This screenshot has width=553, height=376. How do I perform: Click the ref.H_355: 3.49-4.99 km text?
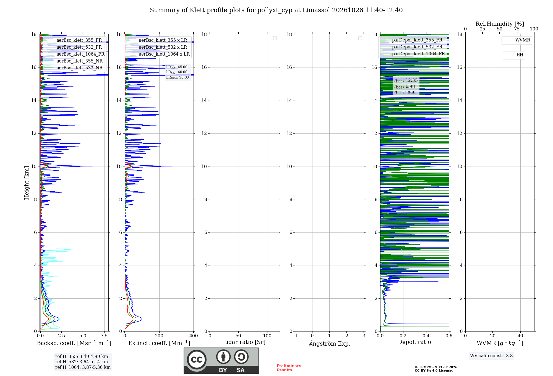pos(82,357)
